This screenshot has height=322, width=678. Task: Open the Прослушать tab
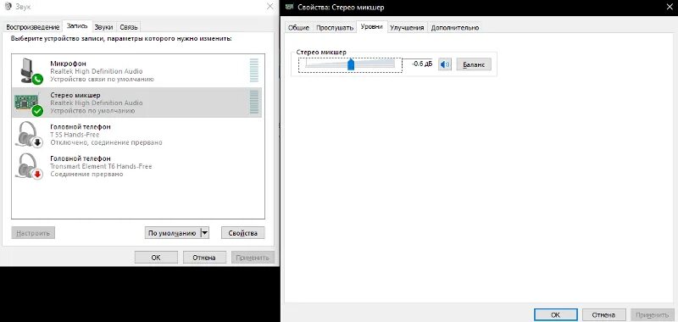335,27
